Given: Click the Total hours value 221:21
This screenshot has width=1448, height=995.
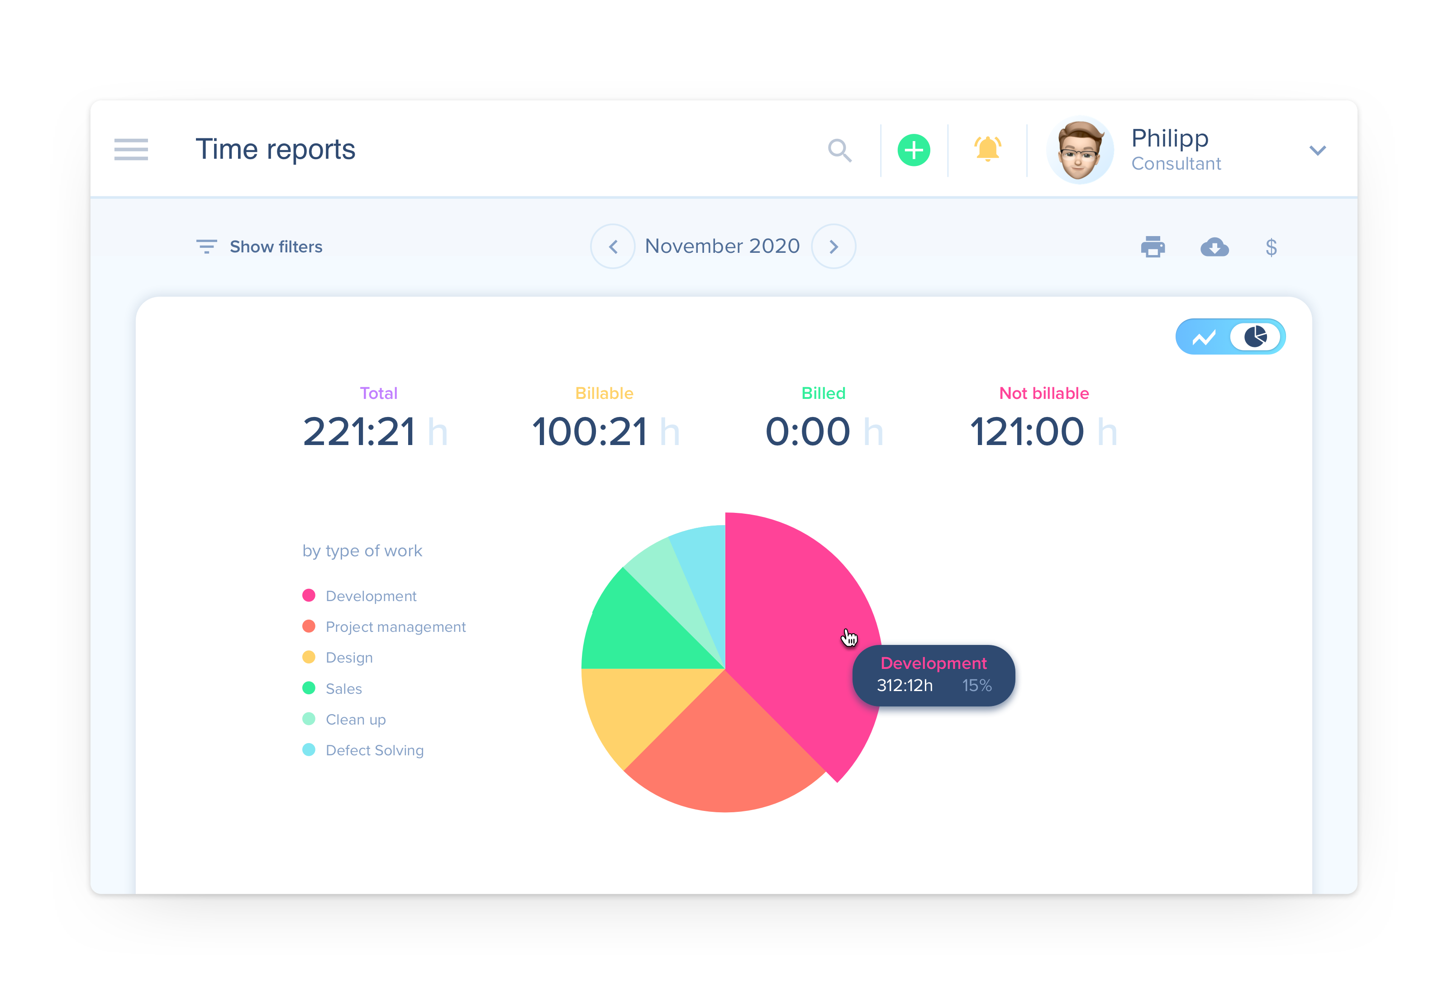Looking at the screenshot, I should point(359,431).
